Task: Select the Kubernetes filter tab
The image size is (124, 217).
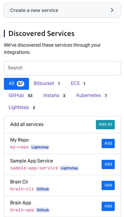Action: coord(92,95)
